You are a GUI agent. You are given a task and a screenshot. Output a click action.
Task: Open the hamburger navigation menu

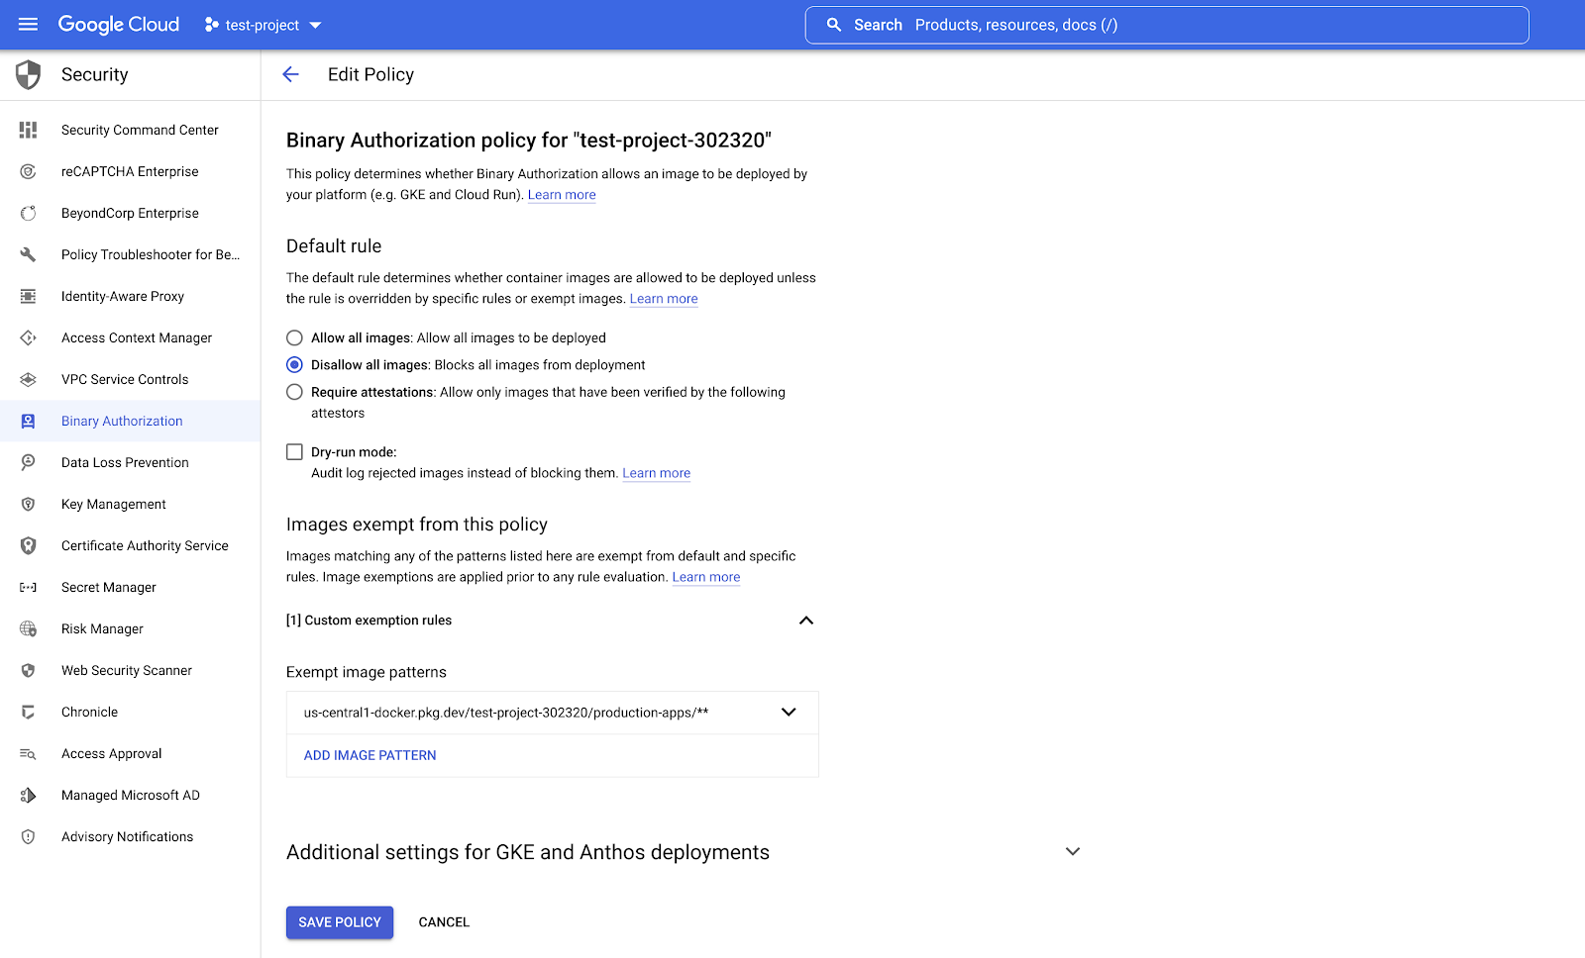(x=28, y=25)
